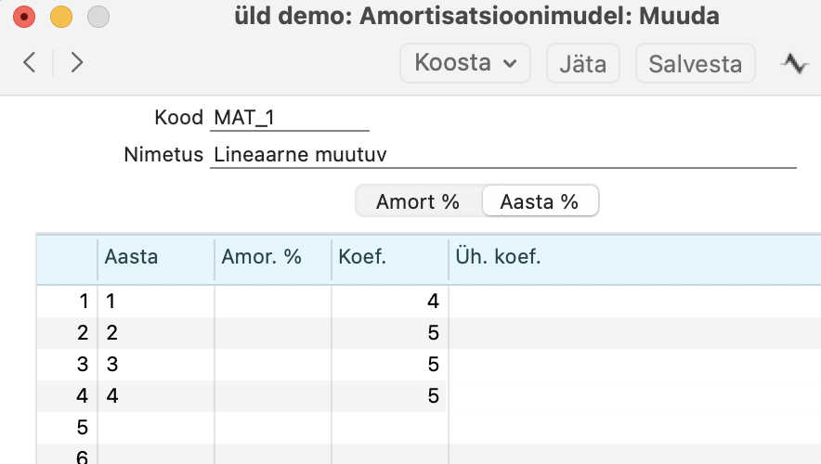This screenshot has height=464, width=821.
Task: Click the Koef. column header
Action: 389,258
